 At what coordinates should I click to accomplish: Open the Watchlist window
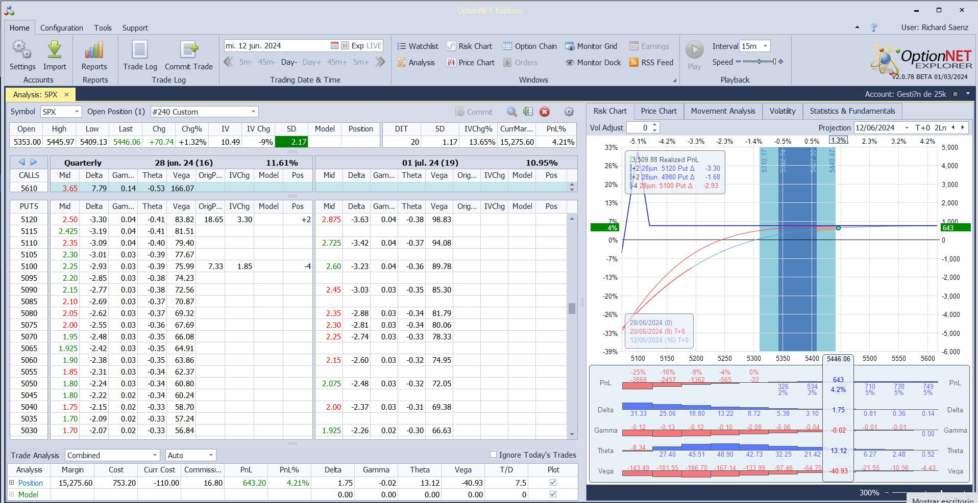(x=418, y=46)
